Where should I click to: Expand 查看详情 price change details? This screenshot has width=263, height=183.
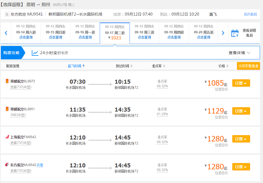pyautogui.click(x=239, y=53)
